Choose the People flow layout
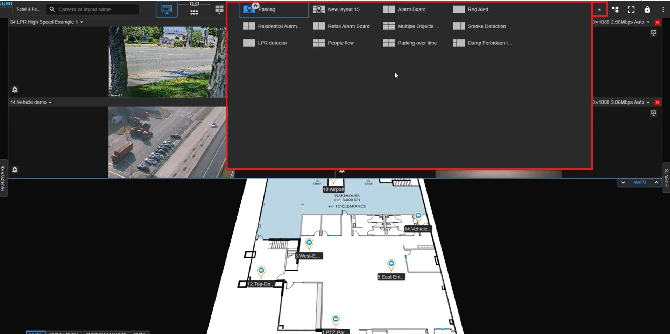670x334 pixels. tap(340, 43)
